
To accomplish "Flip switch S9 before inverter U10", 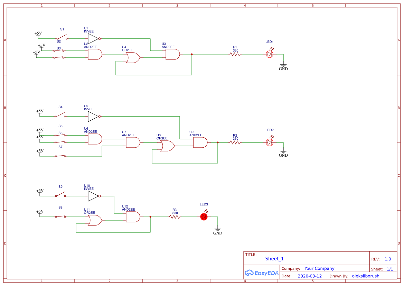I will (60, 195).
